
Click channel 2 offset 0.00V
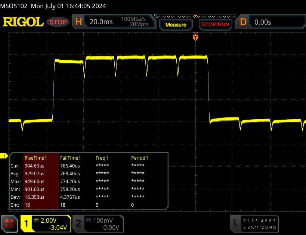pos(111,228)
